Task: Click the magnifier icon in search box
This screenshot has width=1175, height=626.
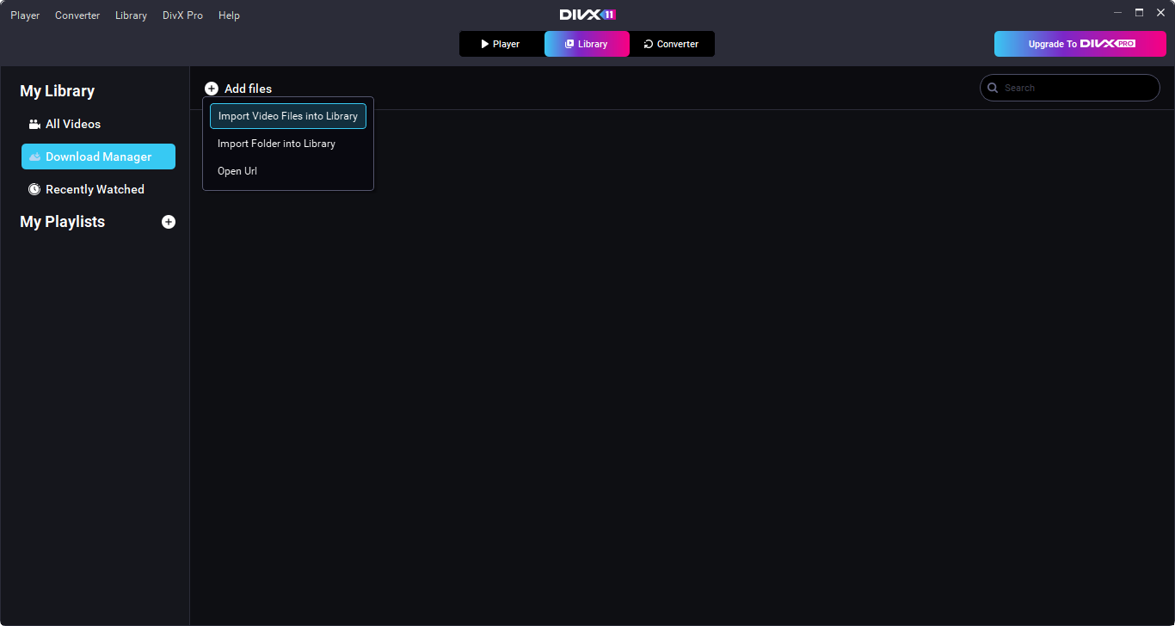Action: 993,88
